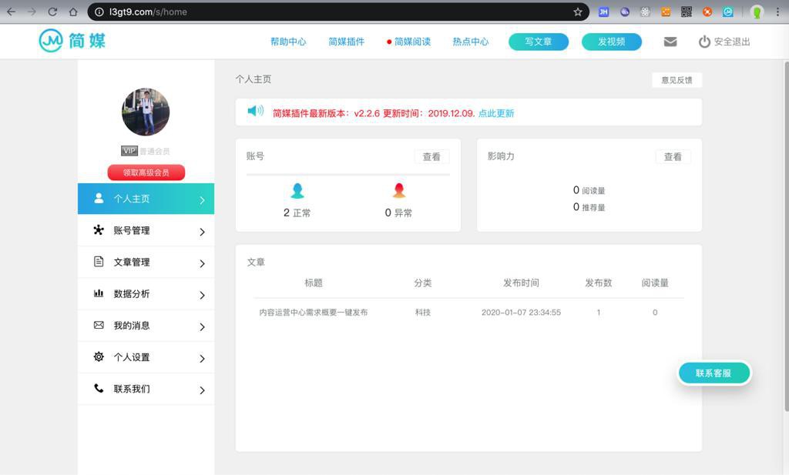Screen dimensions: 789x475
Task: Expand the 文章管理 chevron
Action: click(x=202, y=263)
